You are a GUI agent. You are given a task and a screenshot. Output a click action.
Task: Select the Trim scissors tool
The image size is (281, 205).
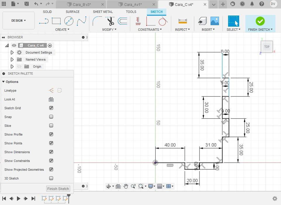(x=111, y=21)
